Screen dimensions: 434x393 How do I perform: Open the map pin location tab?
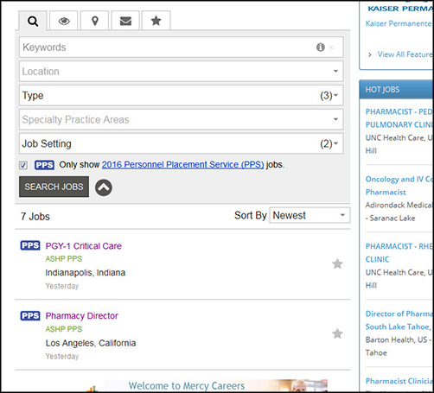click(x=95, y=21)
